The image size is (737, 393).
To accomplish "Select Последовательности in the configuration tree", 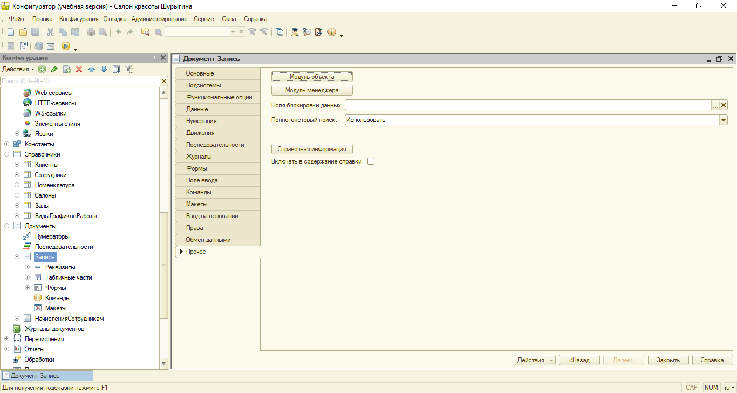I will (x=64, y=247).
